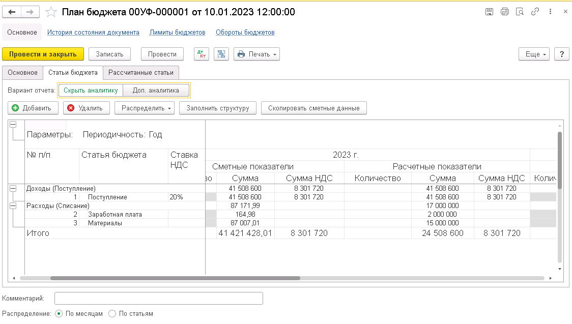Viewport: 572px width, 324px height.
Task: Click the Провести и закрыть button
Action: [x=43, y=54]
